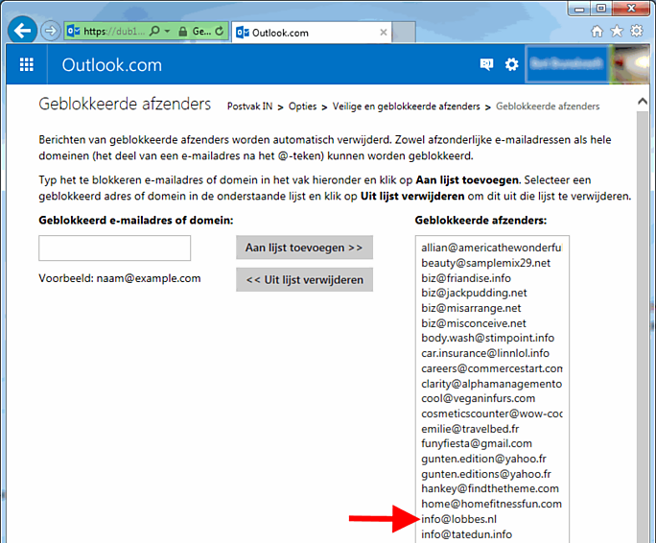Open Internet Explorer tools gear
This screenshot has width=656, height=543.
(636, 31)
